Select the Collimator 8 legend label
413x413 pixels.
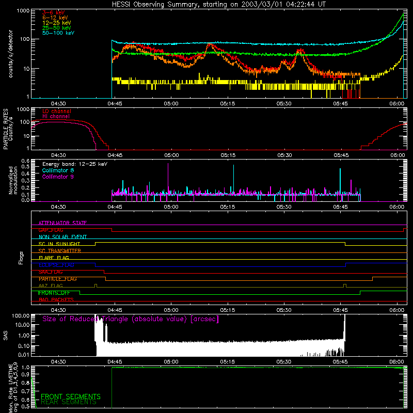point(58,170)
